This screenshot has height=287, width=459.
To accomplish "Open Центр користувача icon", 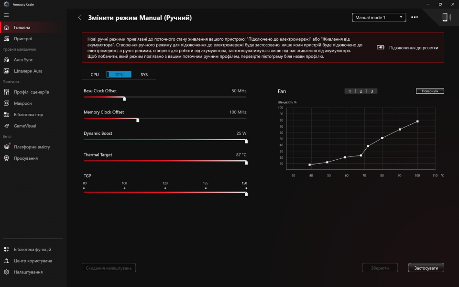I will tap(6, 261).
